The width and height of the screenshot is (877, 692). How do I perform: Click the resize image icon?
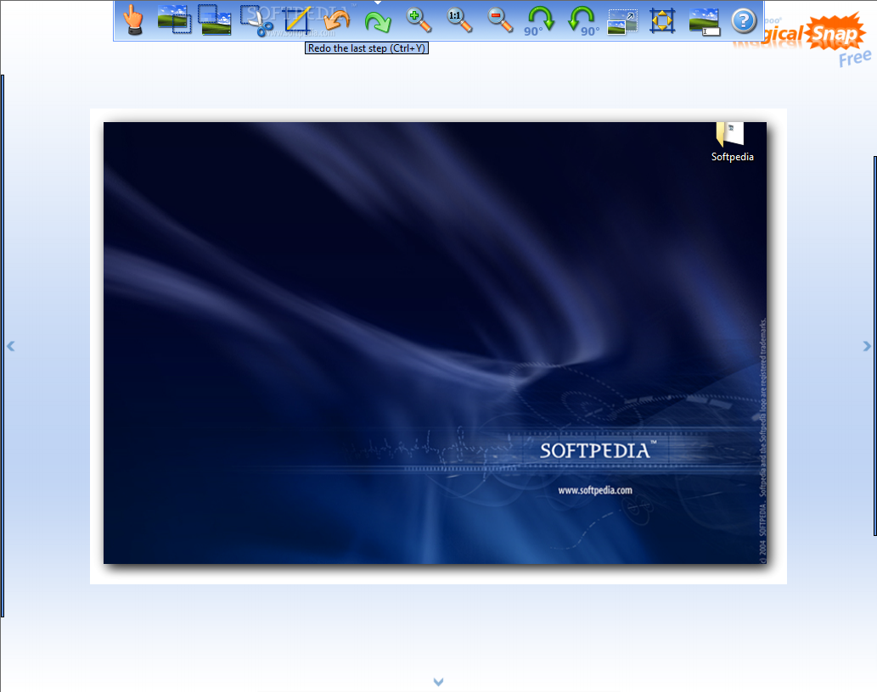(622, 21)
